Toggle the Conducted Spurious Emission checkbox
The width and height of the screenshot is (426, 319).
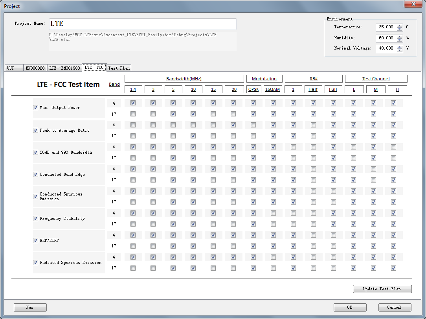(36, 197)
